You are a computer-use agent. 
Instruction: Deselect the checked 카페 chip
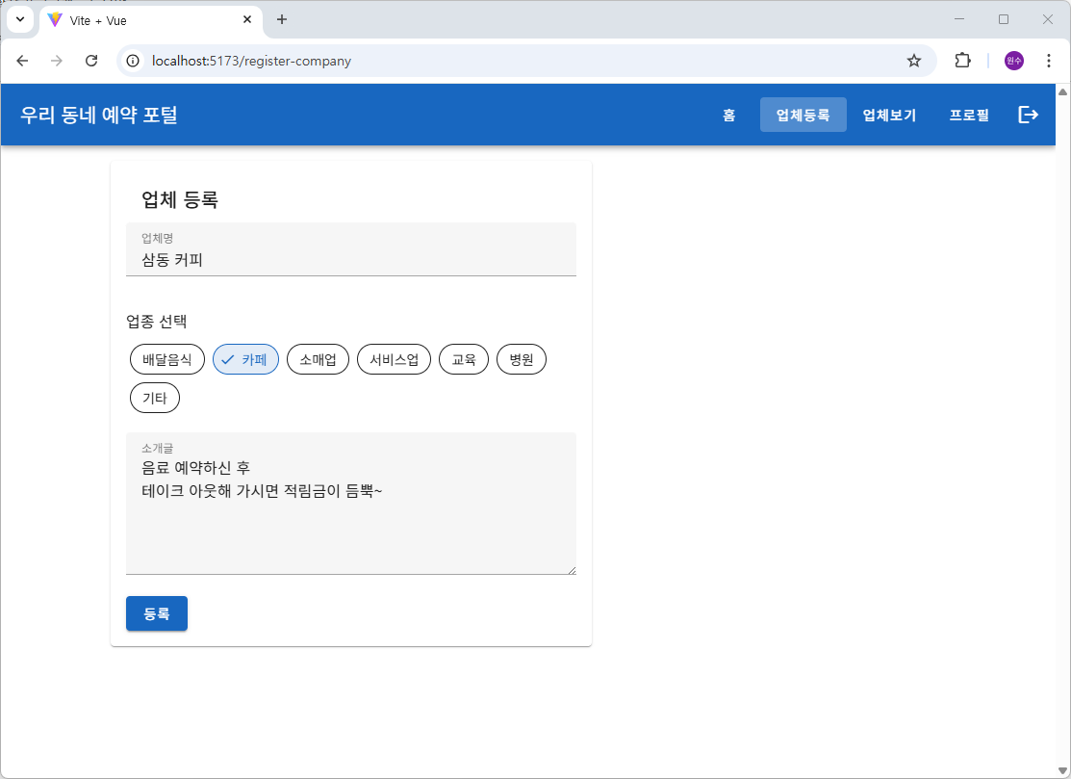(x=246, y=359)
